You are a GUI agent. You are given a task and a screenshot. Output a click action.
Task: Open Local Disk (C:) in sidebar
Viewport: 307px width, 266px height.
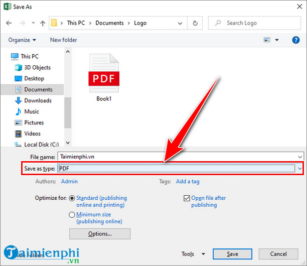tap(37, 145)
